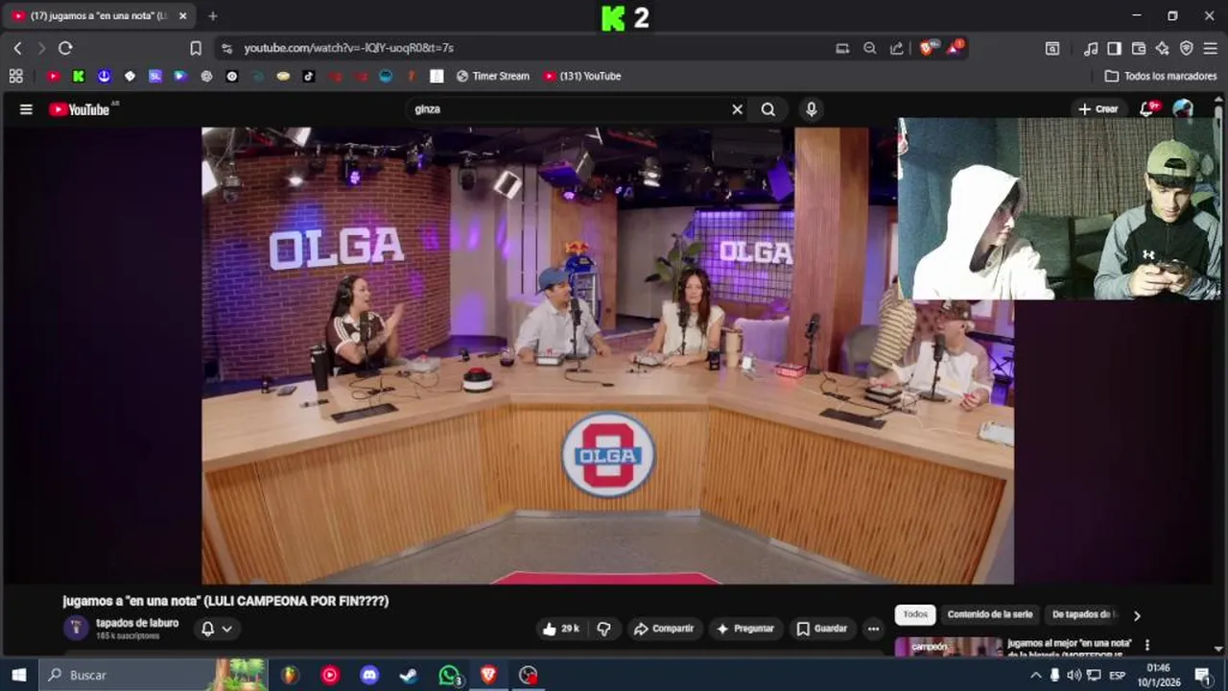Image resolution: width=1228 pixels, height=691 pixels.
Task: Show more filter chips with right chevron
Action: [x=1137, y=616]
